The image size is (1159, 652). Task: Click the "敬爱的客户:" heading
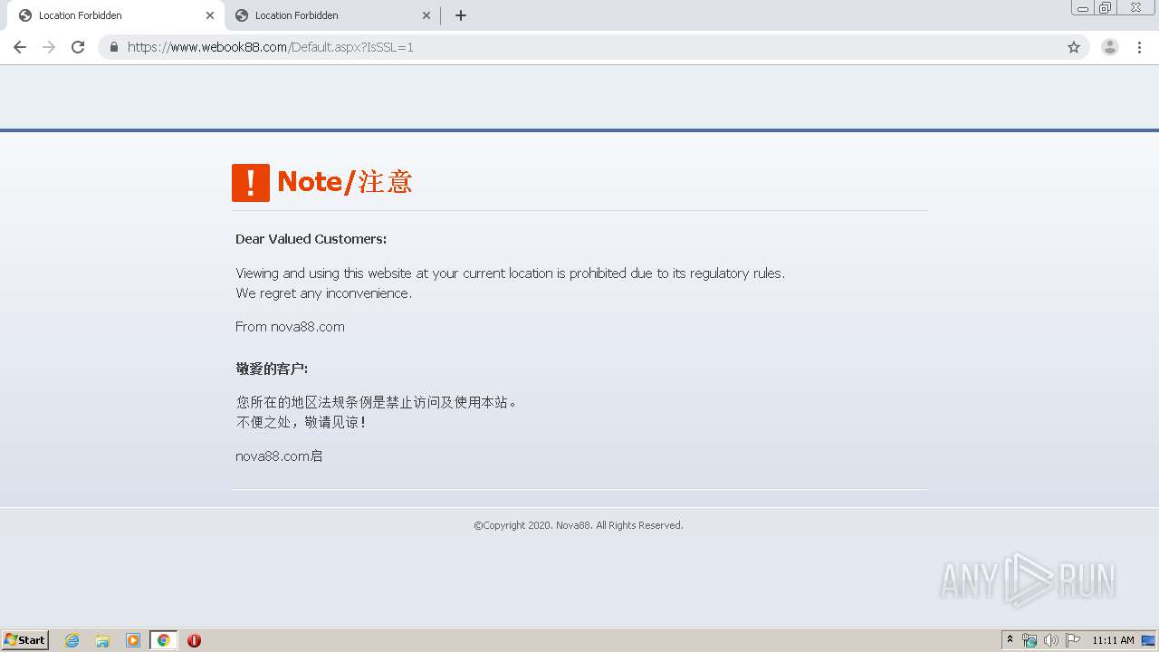coord(272,369)
